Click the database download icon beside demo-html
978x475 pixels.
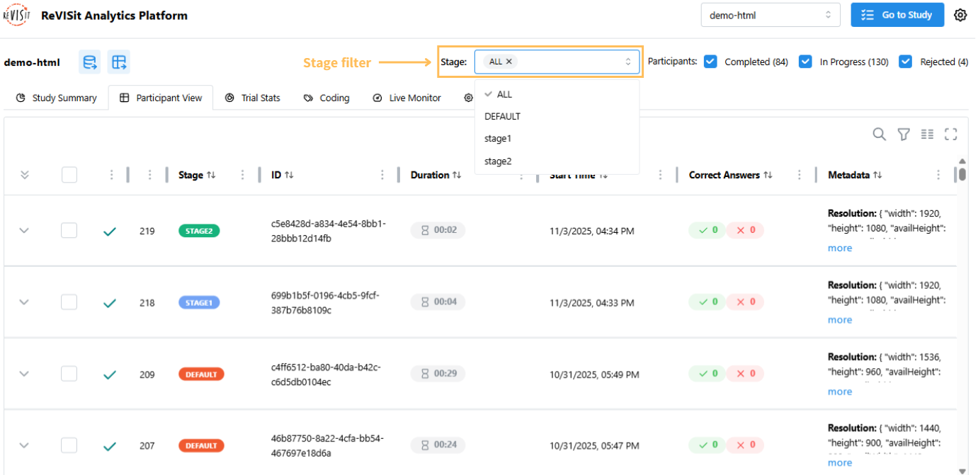click(x=90, y=62)
